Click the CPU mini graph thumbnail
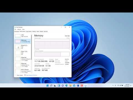The height and width of the screenshot is (100, 133). pyautogui.click(x=18, y=36)
